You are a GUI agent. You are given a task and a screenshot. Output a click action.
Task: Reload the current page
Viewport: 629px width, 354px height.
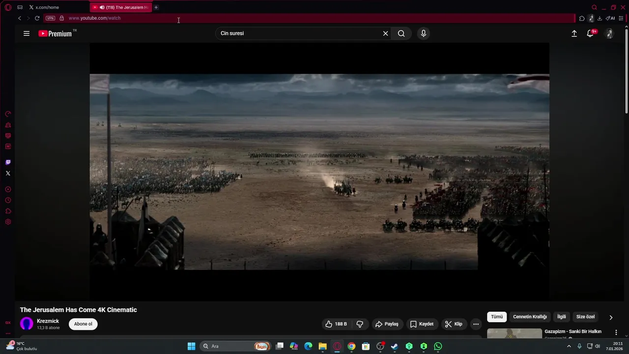37,18
